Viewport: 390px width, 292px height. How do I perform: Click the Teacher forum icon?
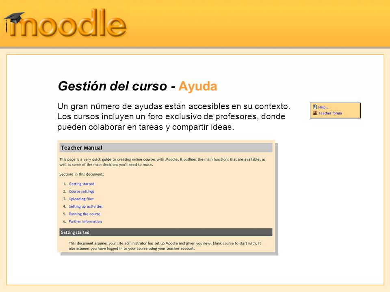click(315, 113)
